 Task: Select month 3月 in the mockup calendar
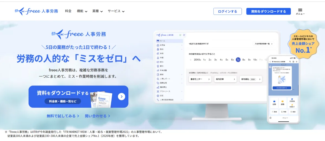[216, 60]
